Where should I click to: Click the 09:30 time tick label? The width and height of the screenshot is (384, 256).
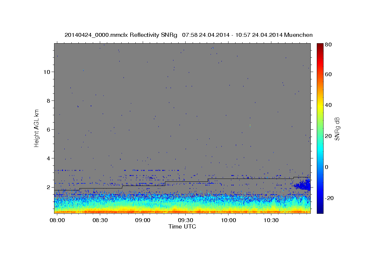tap(186, 220)
